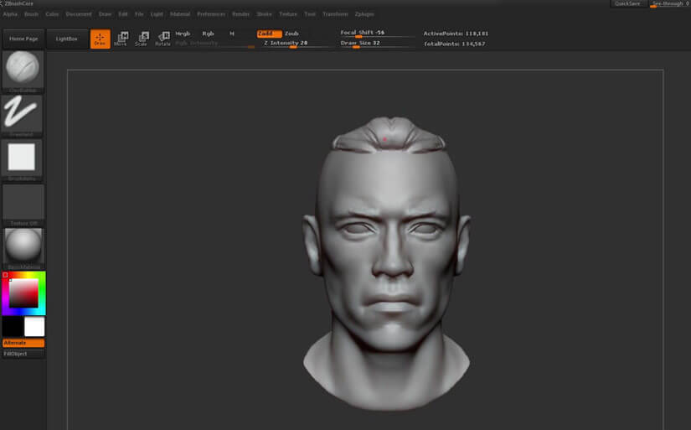Click the TotalPoints count readout
691x430 pixels.
click(454, 44)
